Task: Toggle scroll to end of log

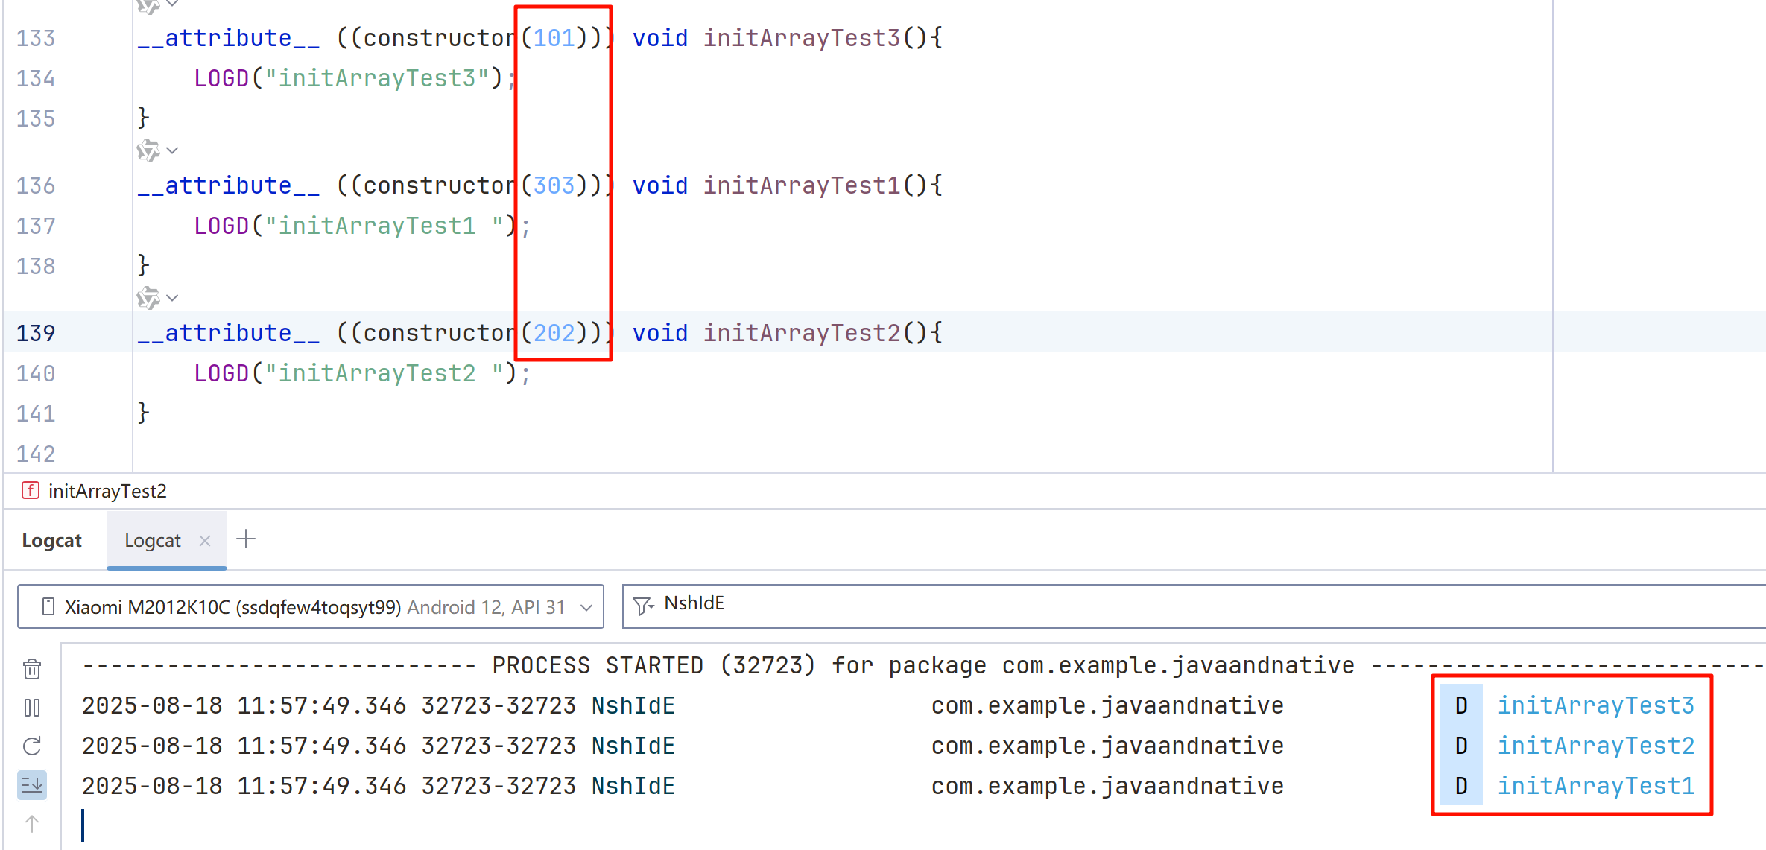Action: coord(32,785)
